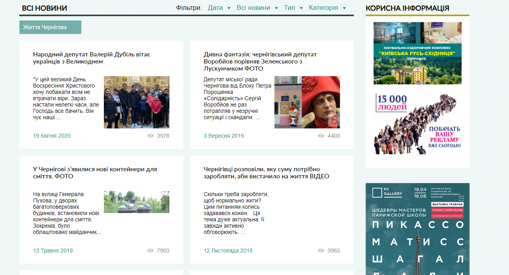This screenshot has height=275, width=509.
Task: Select the Життя Чернігова category tag
Action: [50, 27]
